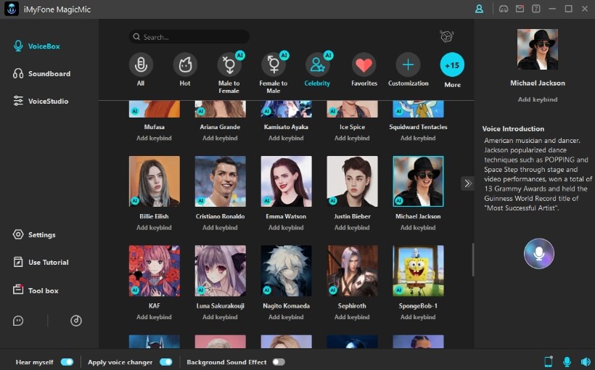Select the Celebrity category

[x=317, y=70]
